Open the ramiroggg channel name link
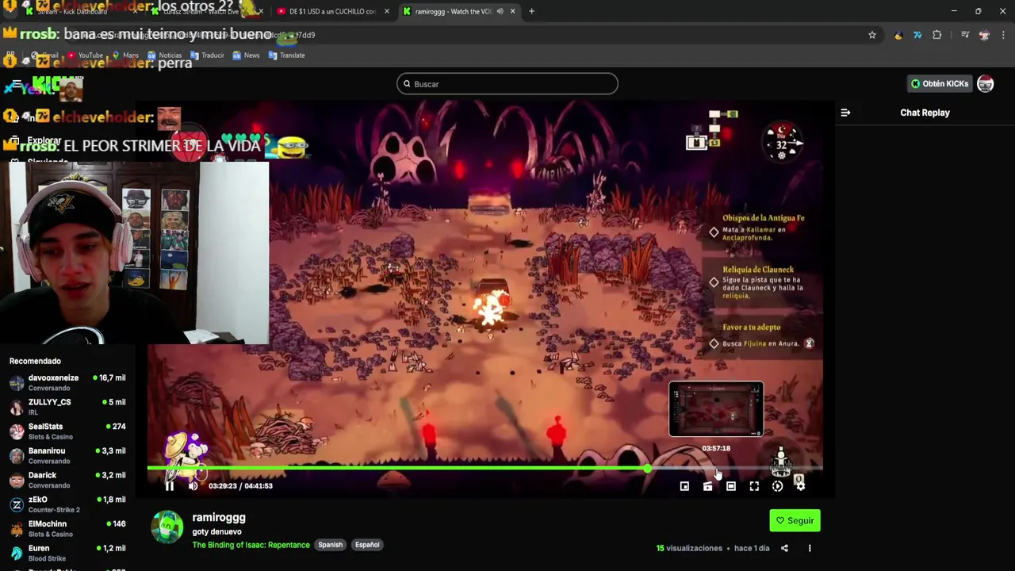This screenshot has height=571, width=1015. (219, 517)
